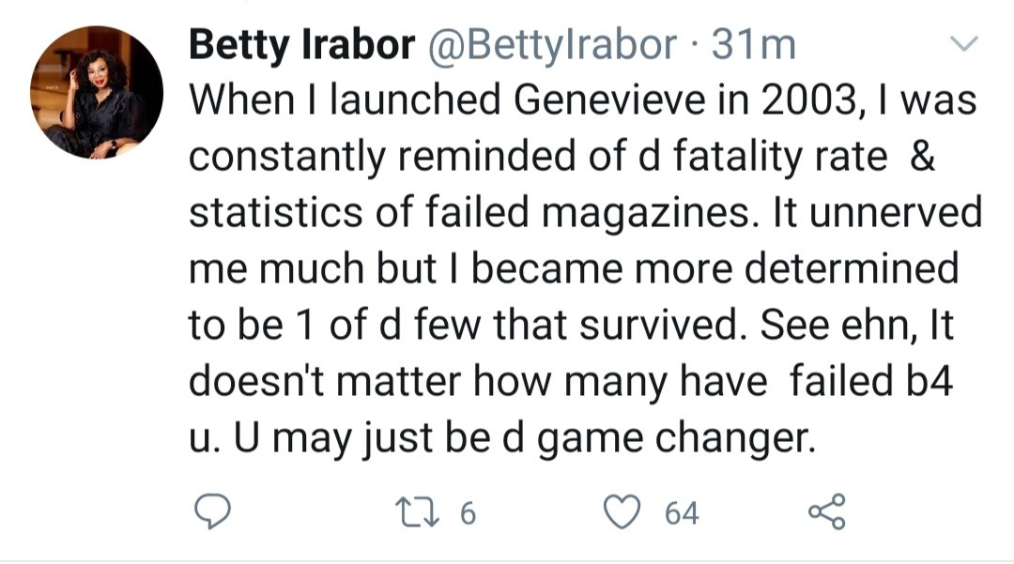View the 64 likes count
The image size is (1014, 564).
coord(682,512)
